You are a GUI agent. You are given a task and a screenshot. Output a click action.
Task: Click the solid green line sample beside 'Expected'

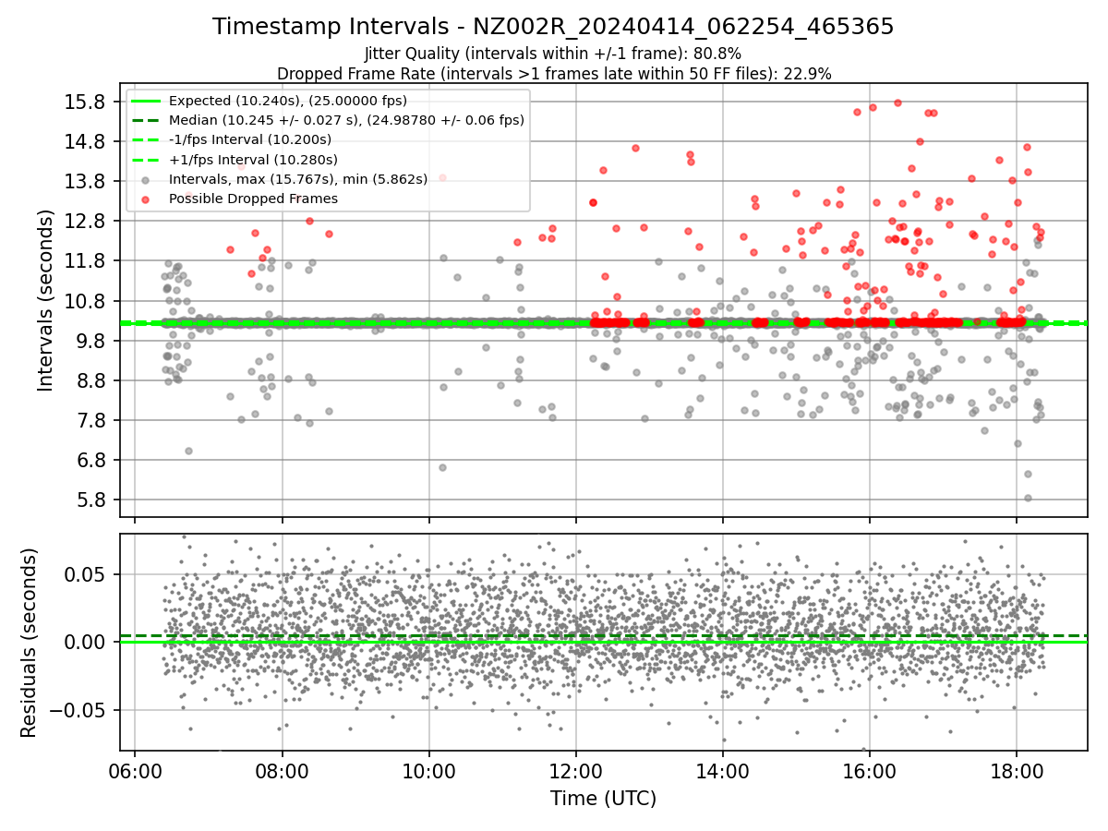click(x=146, y=101)
